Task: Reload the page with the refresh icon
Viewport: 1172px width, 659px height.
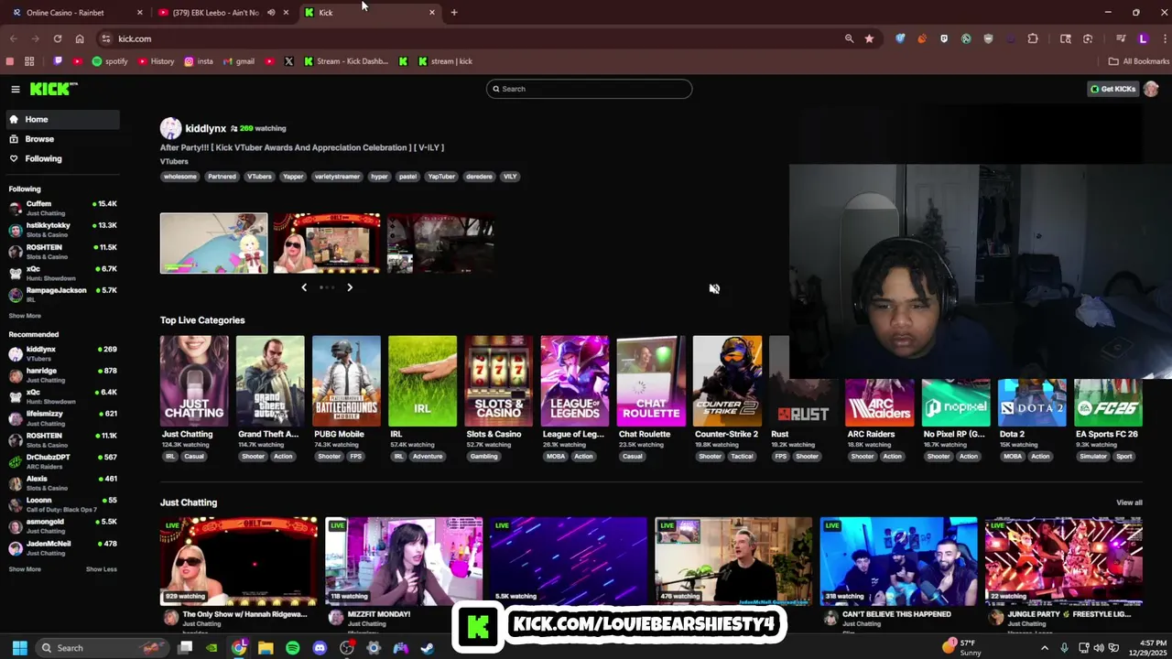Action: point(58,38)
